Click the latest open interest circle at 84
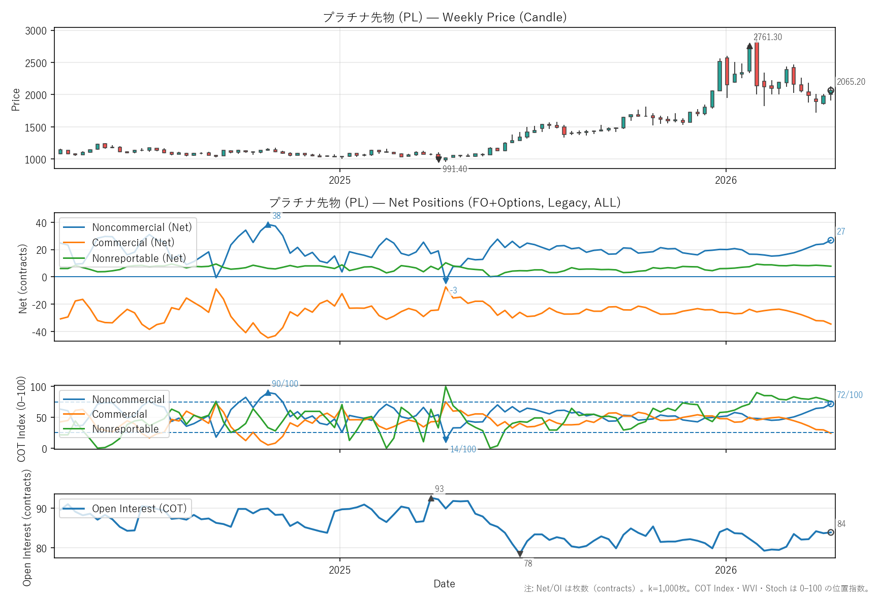 pyautogui.click(x=831, y=533)
